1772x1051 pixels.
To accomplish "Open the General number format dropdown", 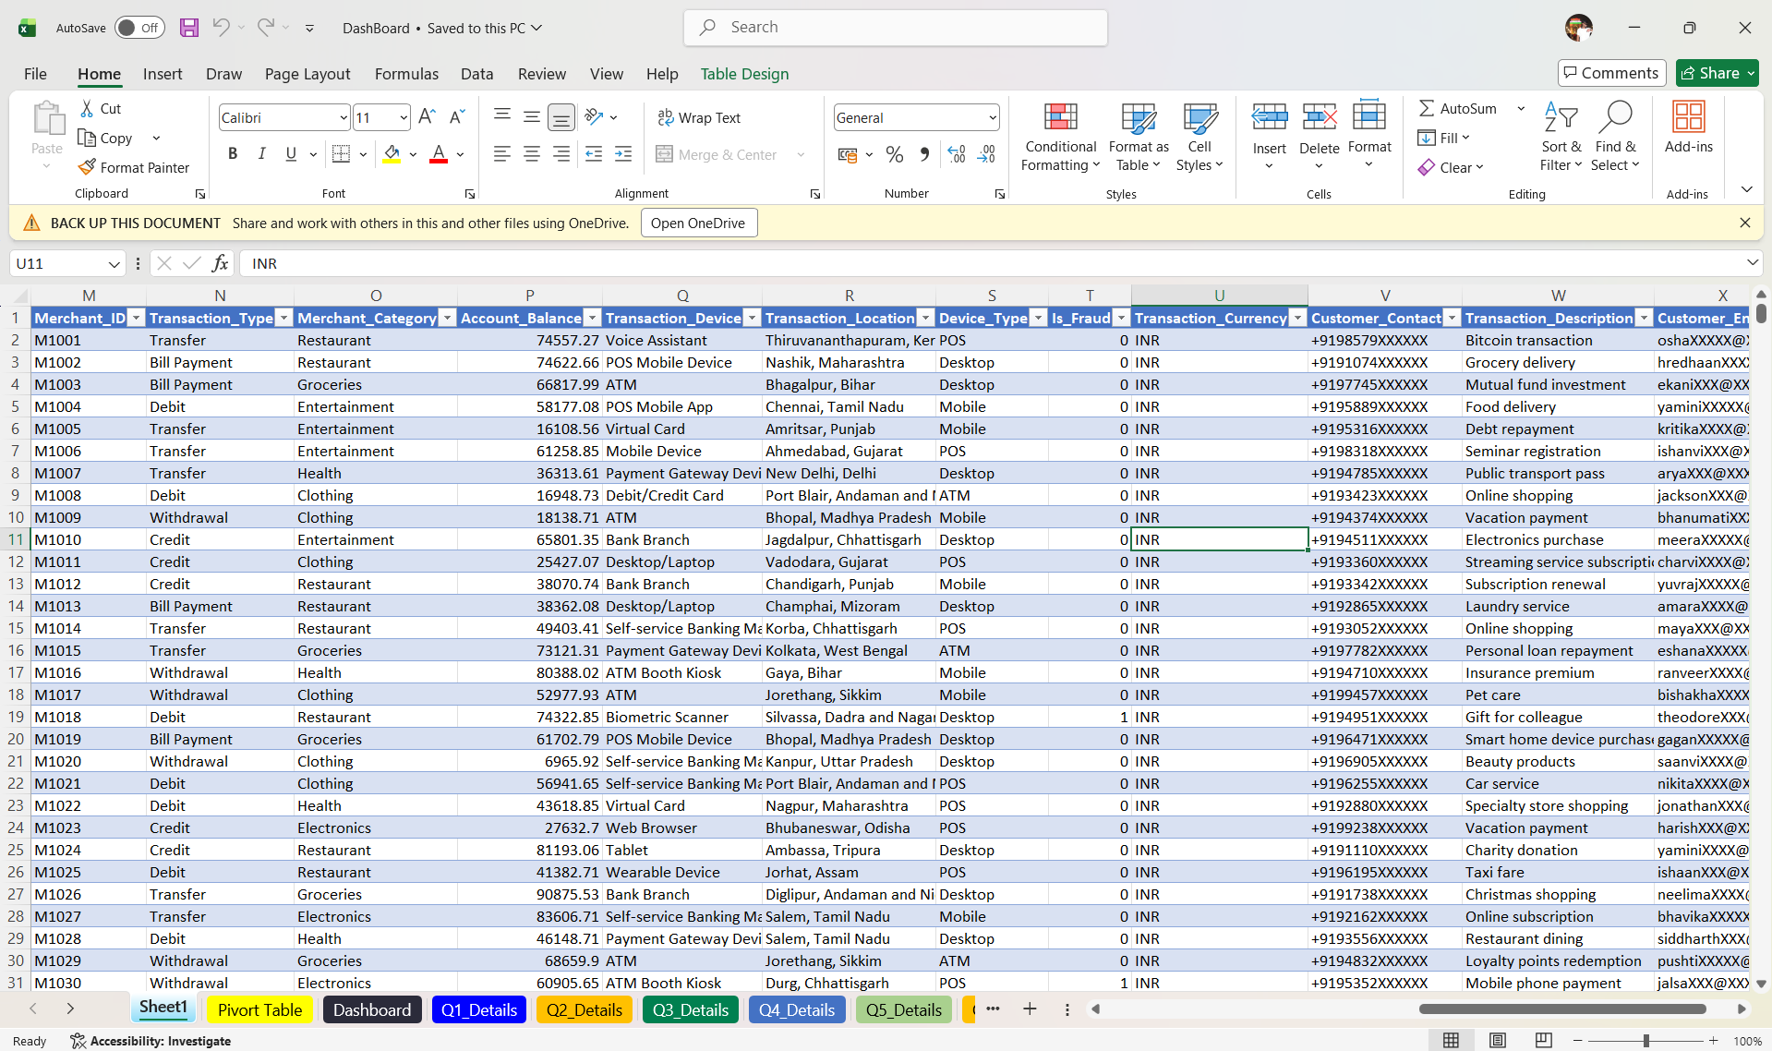I will click(x=993, y=117).
